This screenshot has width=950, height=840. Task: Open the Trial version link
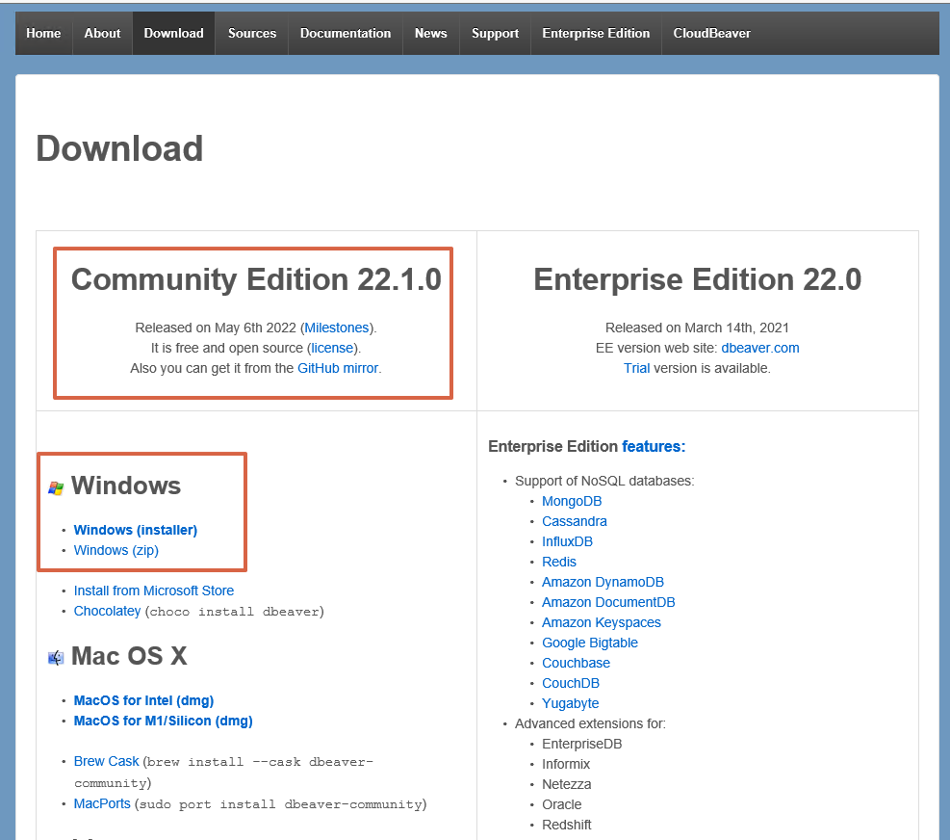pyautogui.click(x=637, y=368)
